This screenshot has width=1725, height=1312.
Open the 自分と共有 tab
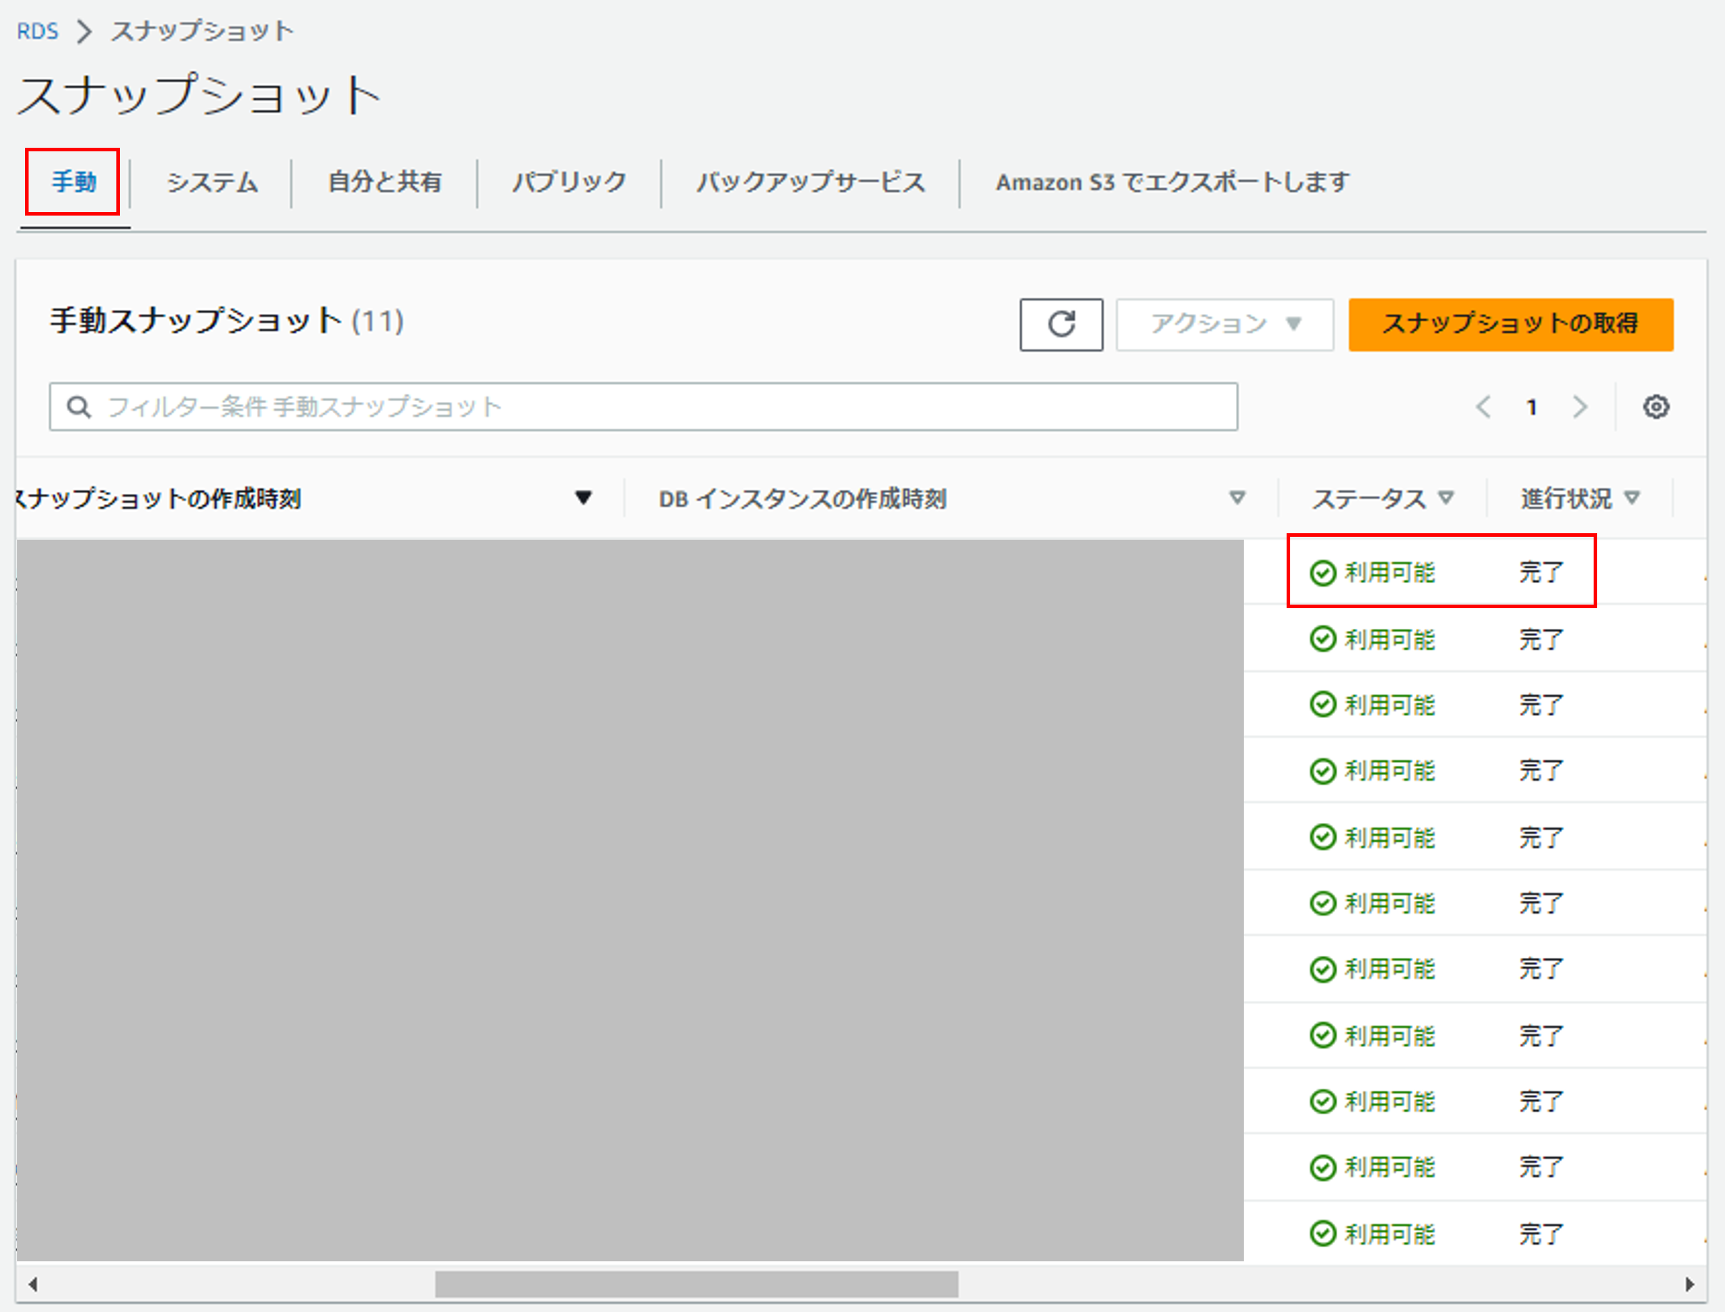click(384, 182)
